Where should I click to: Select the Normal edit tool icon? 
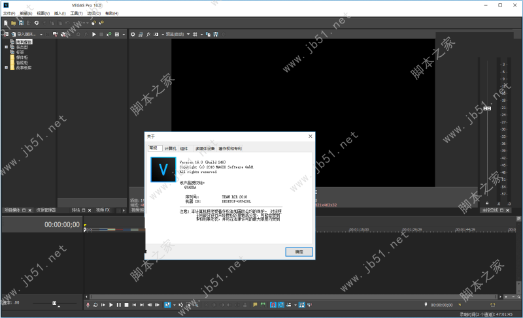167,305
